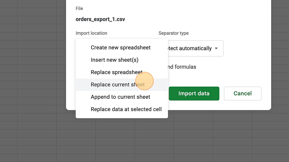Open the 'Detect automatically' separator dropdown
Screen dimensions: 289x162
[191, 48]
